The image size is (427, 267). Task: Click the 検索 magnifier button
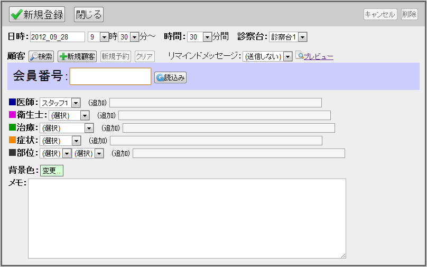[41, 56]
